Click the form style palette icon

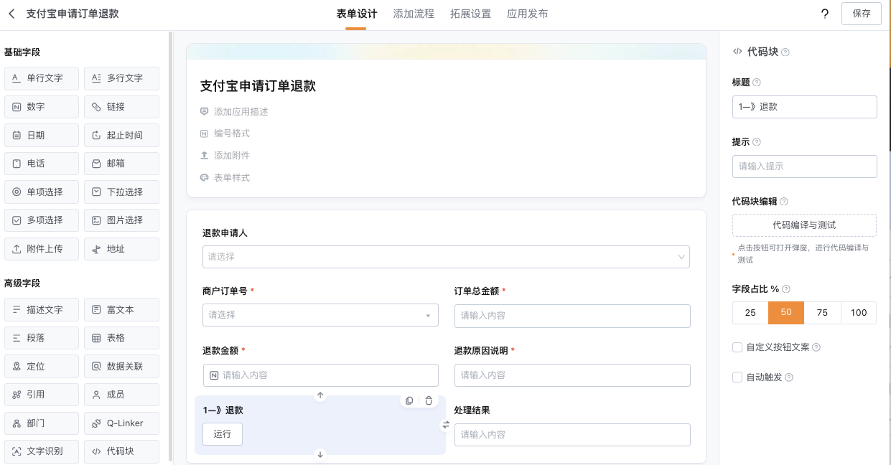coord(205,178)
